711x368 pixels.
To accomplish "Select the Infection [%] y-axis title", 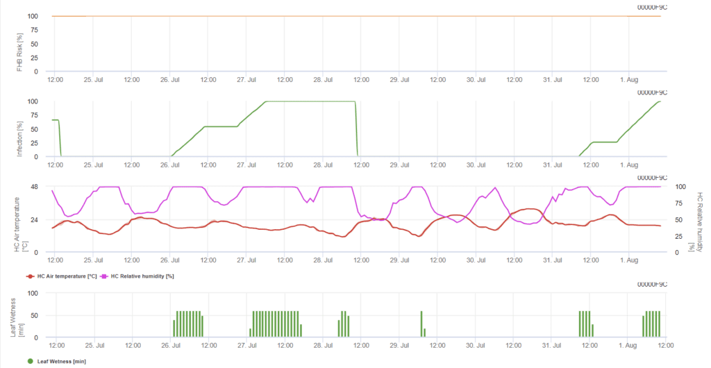I will click(x=19, y=128).
